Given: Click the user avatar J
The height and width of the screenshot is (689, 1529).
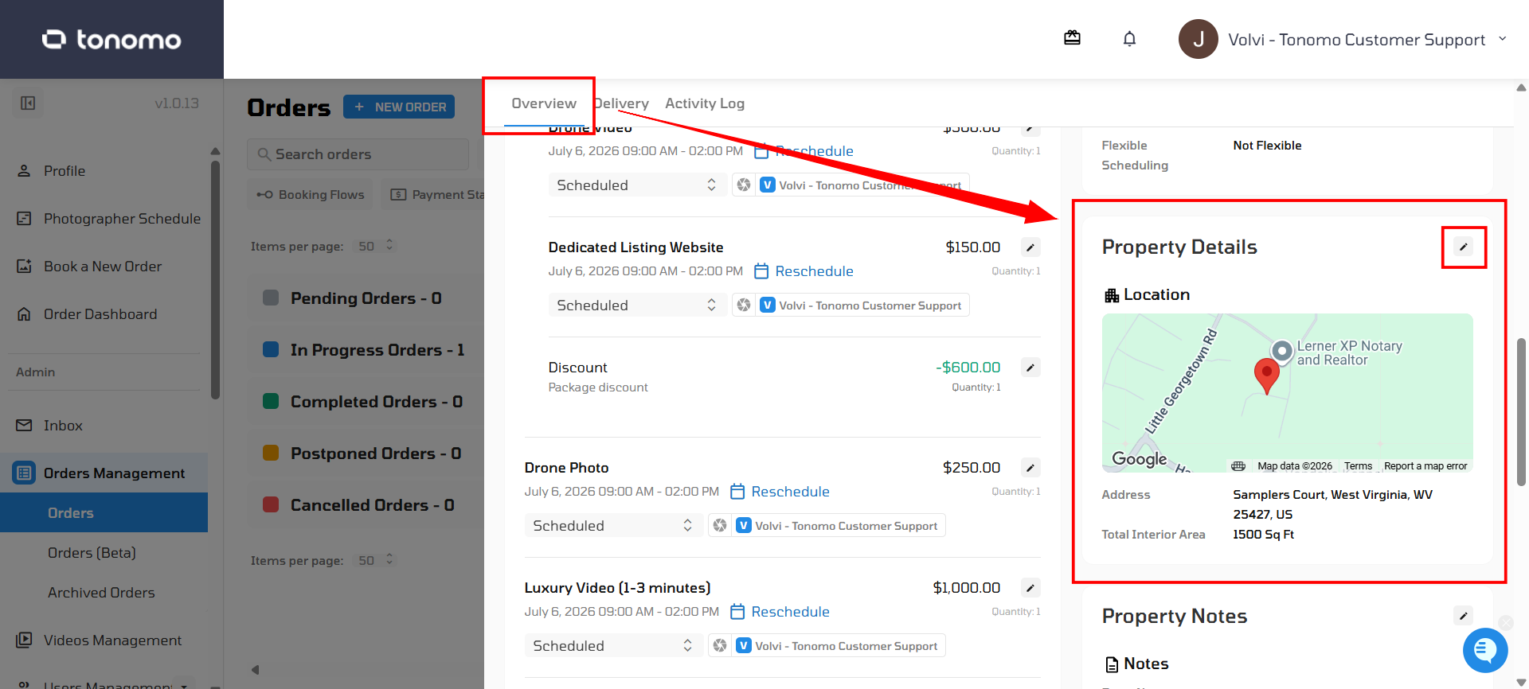Looking at the screenshot, I should click(x=1198, y=39).
